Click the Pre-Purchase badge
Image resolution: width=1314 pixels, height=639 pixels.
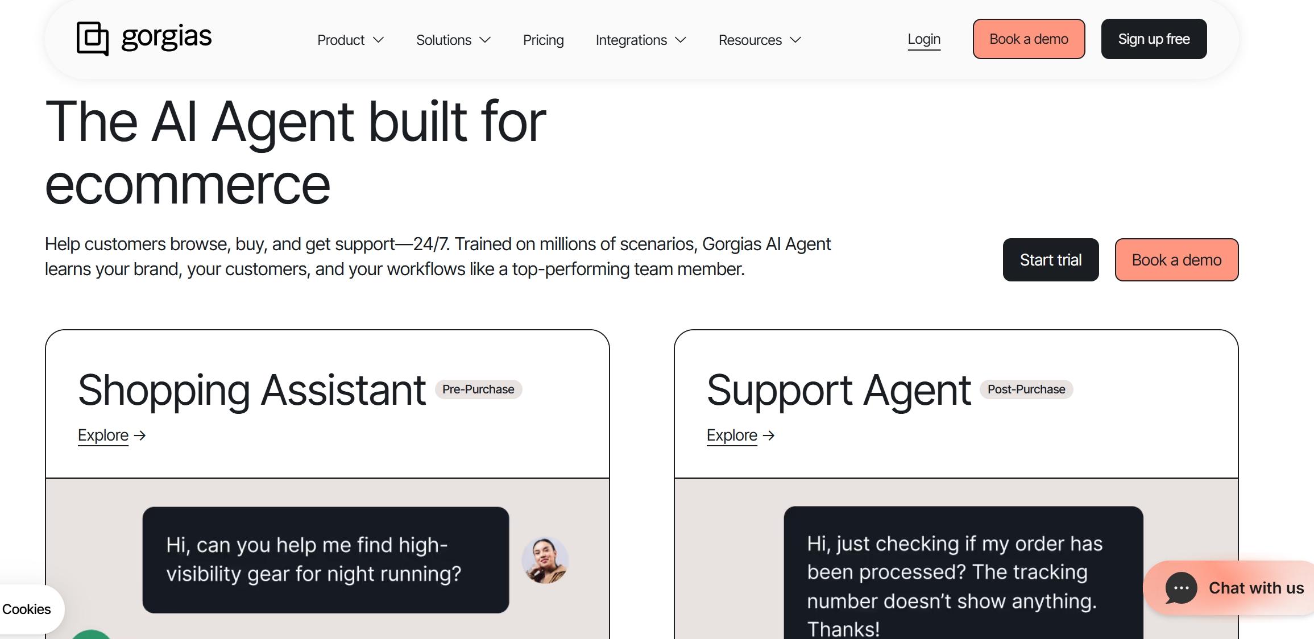coord(478,389)
